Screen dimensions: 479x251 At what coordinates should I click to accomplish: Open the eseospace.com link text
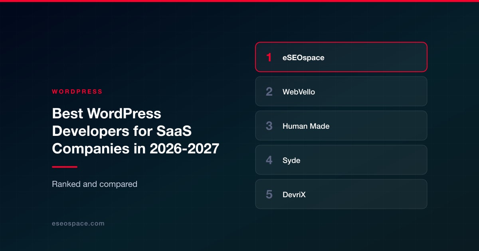pos(78,224)
